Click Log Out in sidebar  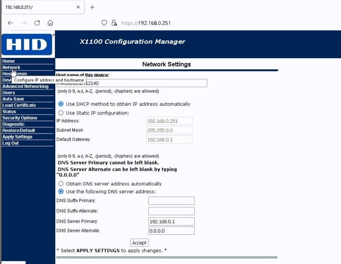tap(10, 143)
